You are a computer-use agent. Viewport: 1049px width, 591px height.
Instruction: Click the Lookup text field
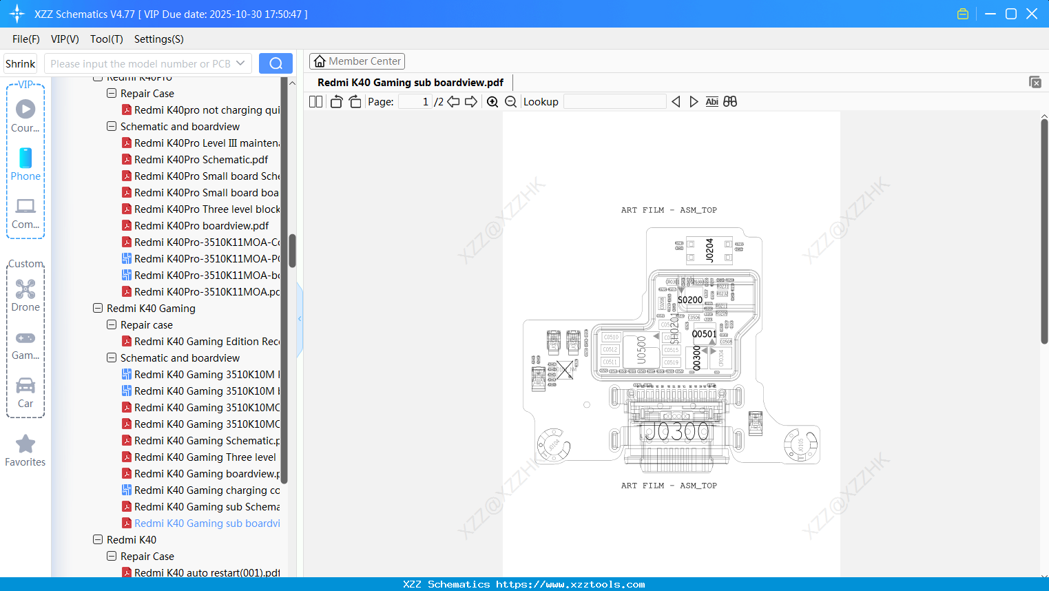point(615,102)
